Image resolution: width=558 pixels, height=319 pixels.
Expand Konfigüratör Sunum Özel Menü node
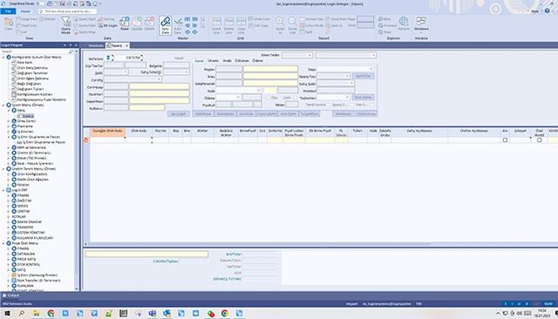[3, 58]
